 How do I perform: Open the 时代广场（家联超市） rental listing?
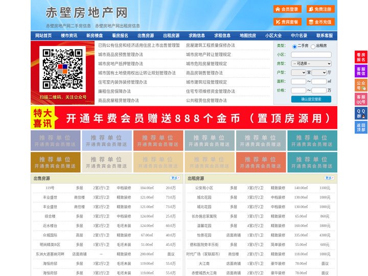point(203,254)
